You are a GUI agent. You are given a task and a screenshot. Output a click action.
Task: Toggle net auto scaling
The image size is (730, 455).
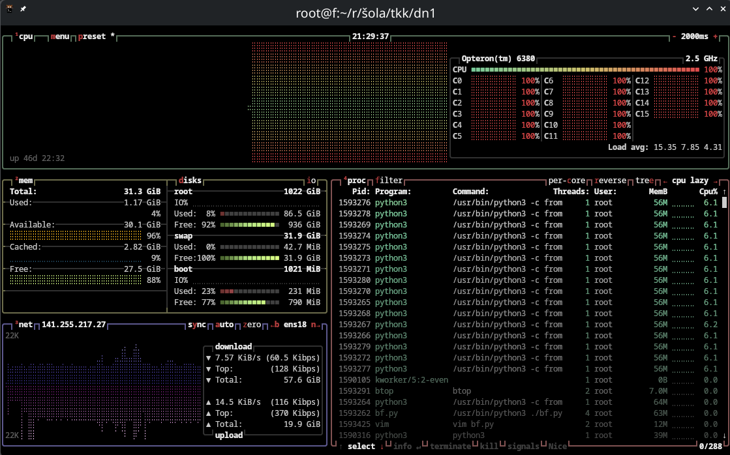click(x=224, y=325)
